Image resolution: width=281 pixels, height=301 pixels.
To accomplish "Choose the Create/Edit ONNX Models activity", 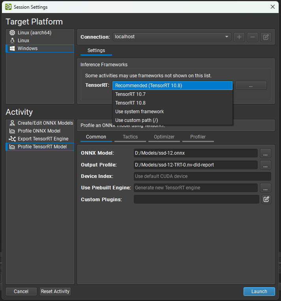I will point(45,123).
